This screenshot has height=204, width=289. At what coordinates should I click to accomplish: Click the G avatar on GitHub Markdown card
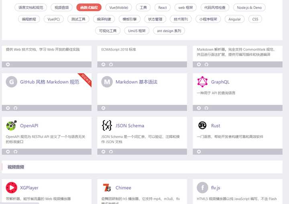click(x=11, y=82)
